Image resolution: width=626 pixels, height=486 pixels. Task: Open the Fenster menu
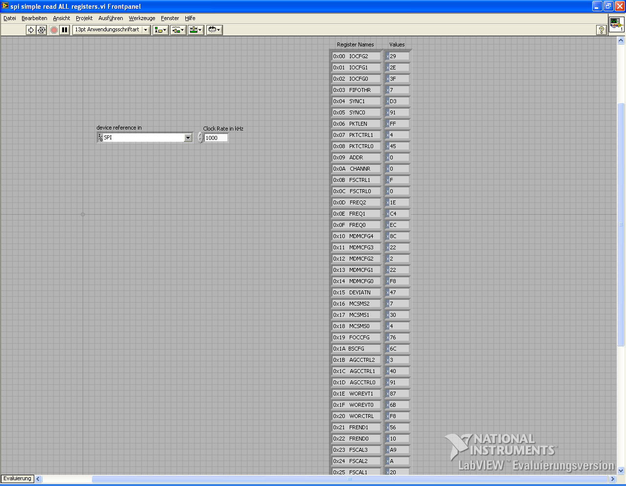click(170, 18)
